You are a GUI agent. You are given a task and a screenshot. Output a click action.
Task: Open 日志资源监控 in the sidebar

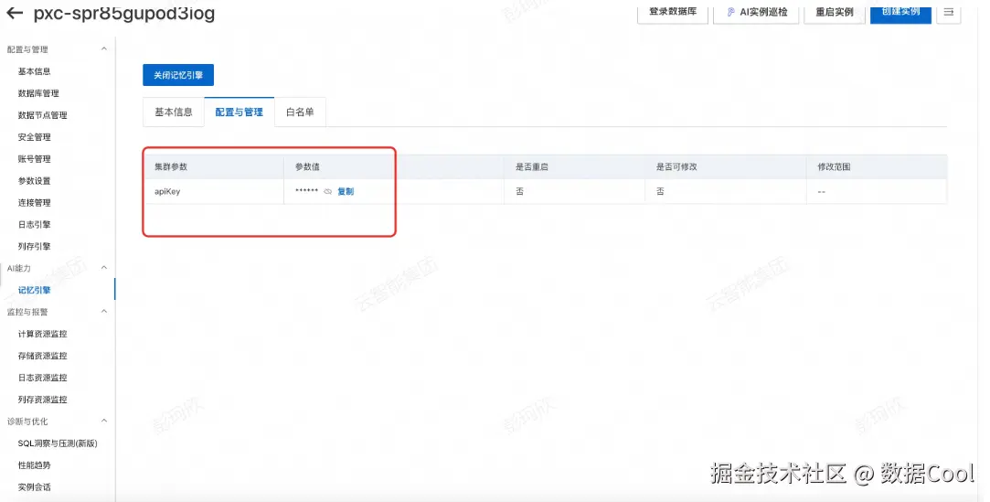pyautogui.click(x=42, y=378)
